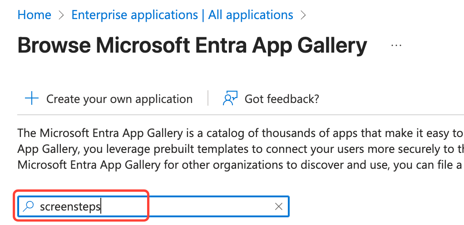The image size is (464, 225).
Task: Click the magnifier icon in the search box
Action: coord(29,207)
